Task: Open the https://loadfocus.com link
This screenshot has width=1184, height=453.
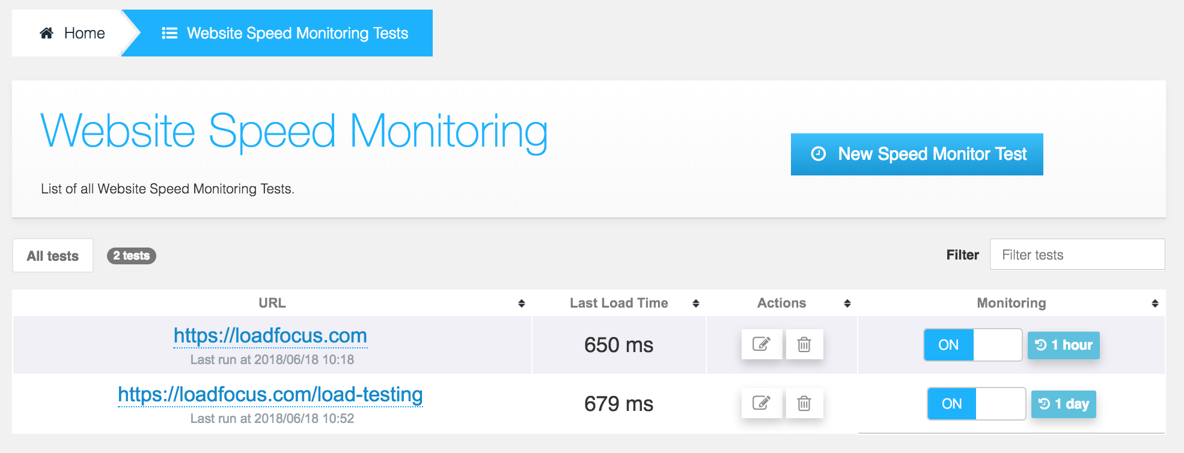Action: [x=270, y=335]
